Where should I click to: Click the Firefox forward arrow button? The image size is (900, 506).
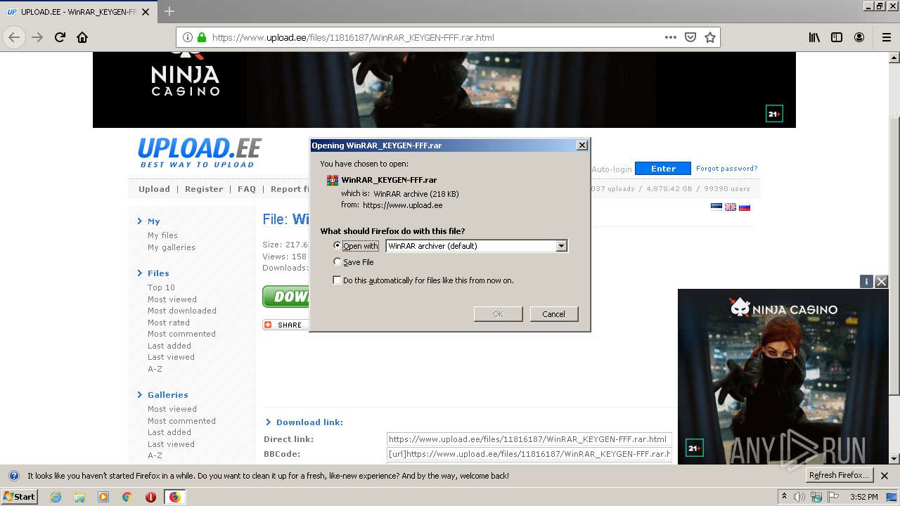[x=37, y=37]
